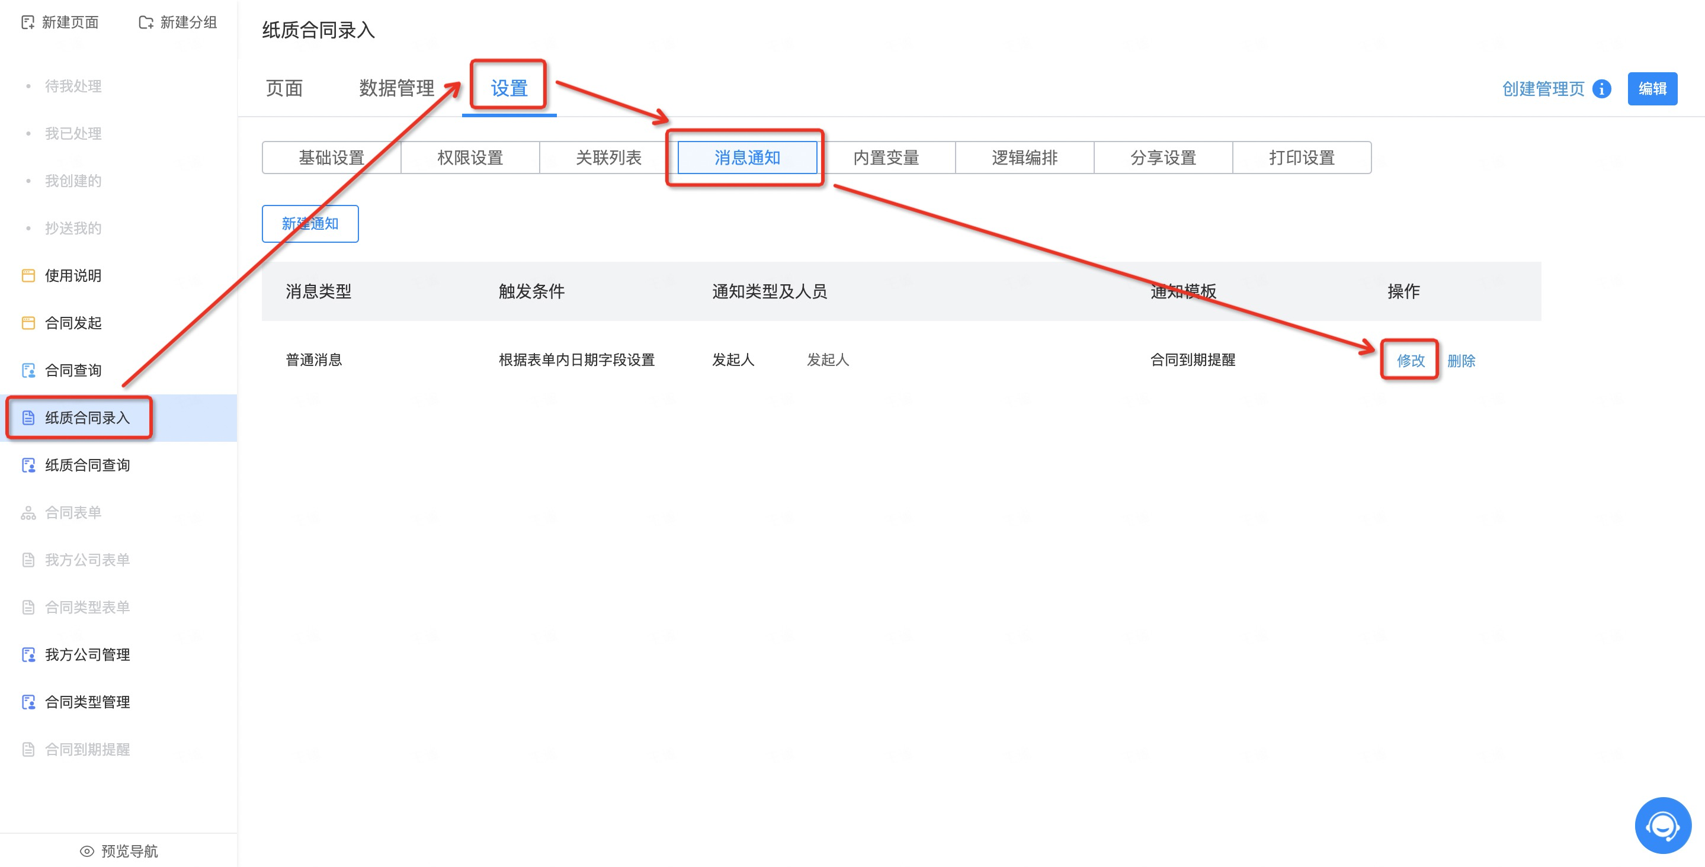Click the 新建分组 folder icon

146,23
